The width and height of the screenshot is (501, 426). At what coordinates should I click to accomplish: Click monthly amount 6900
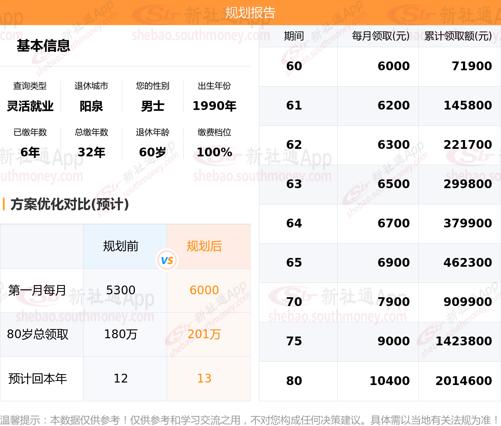[394, 263]
